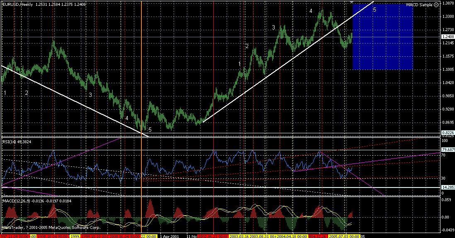Click the 1.3300 price axis value

pyautogui.click(x=448, y=16)
